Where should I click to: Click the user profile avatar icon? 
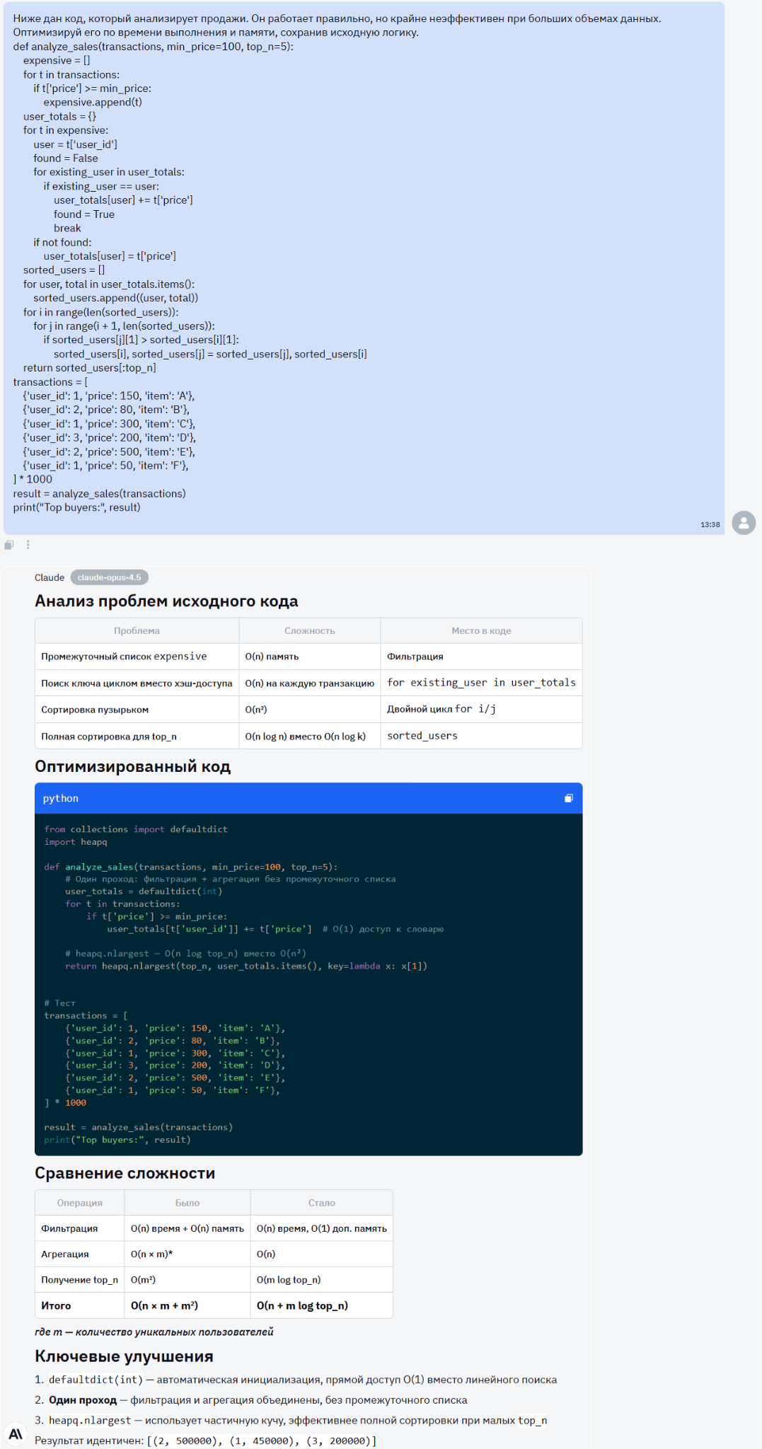click(743, 523)
